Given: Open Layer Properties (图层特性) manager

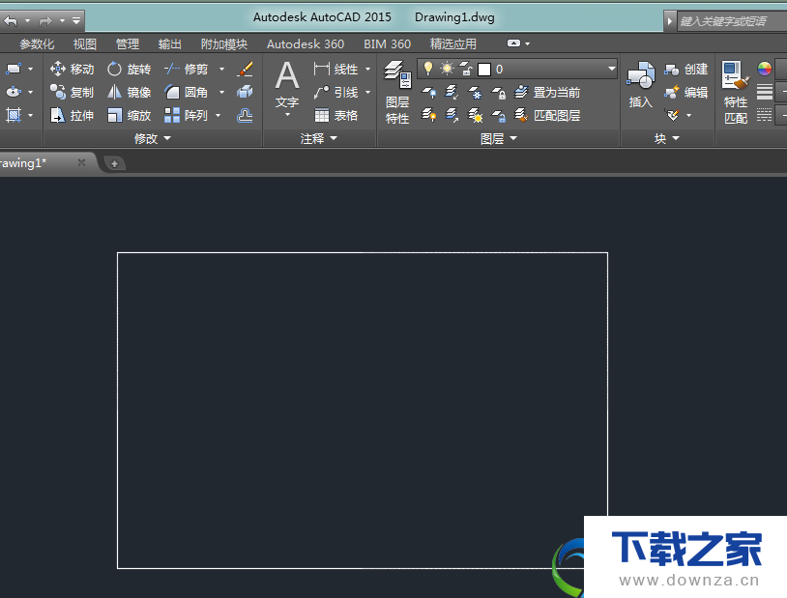Looking at the screenshot, I should tap(397, 93).
